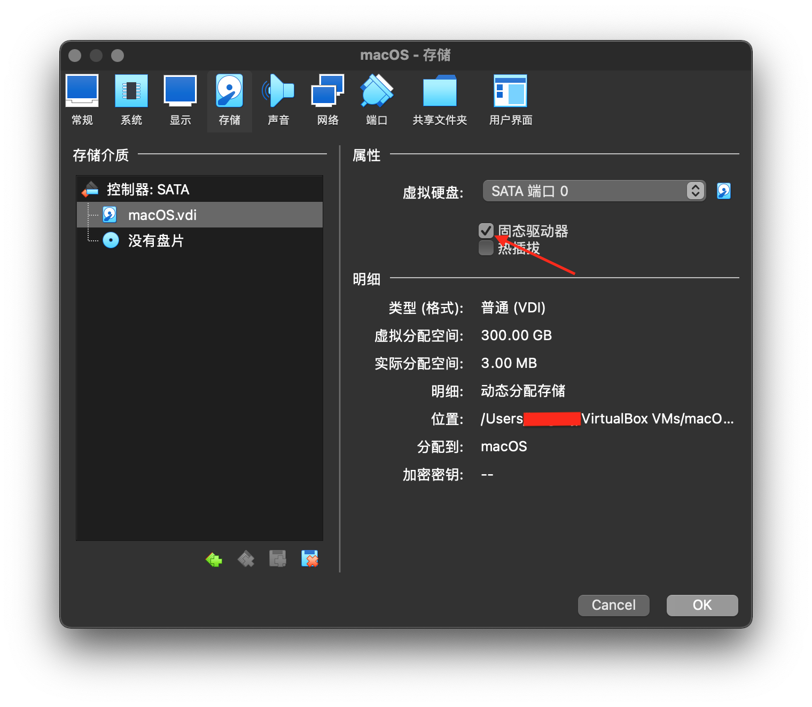Click the optical disc icon of 没有盘片
The height and width of the screenshot is (707, 812).
click(x=111, y=240)
